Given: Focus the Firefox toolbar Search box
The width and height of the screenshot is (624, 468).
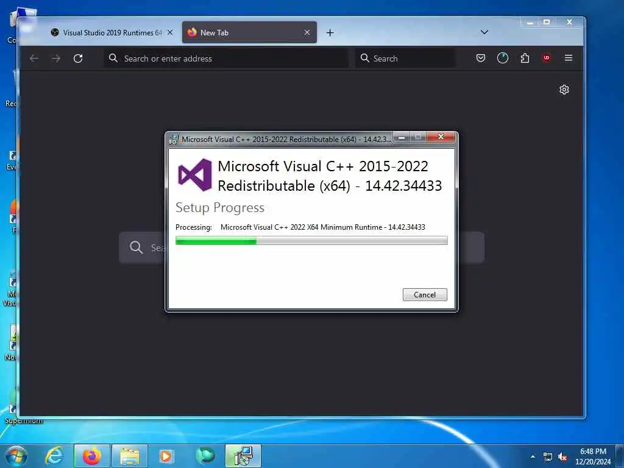Looking at the screenshot, I should [x=405, y=58].
